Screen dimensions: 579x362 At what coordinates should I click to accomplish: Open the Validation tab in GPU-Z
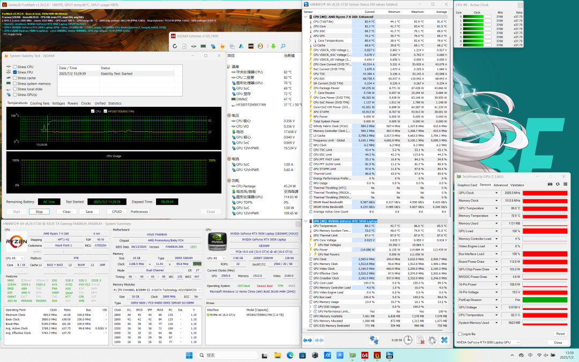coord(517,185)
